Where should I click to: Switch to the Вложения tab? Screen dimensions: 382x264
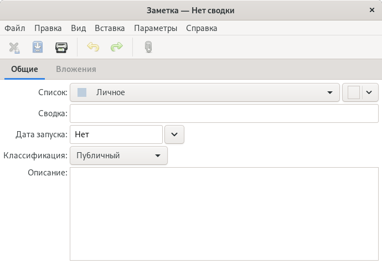pyautogui.click(x=76, y=69)
